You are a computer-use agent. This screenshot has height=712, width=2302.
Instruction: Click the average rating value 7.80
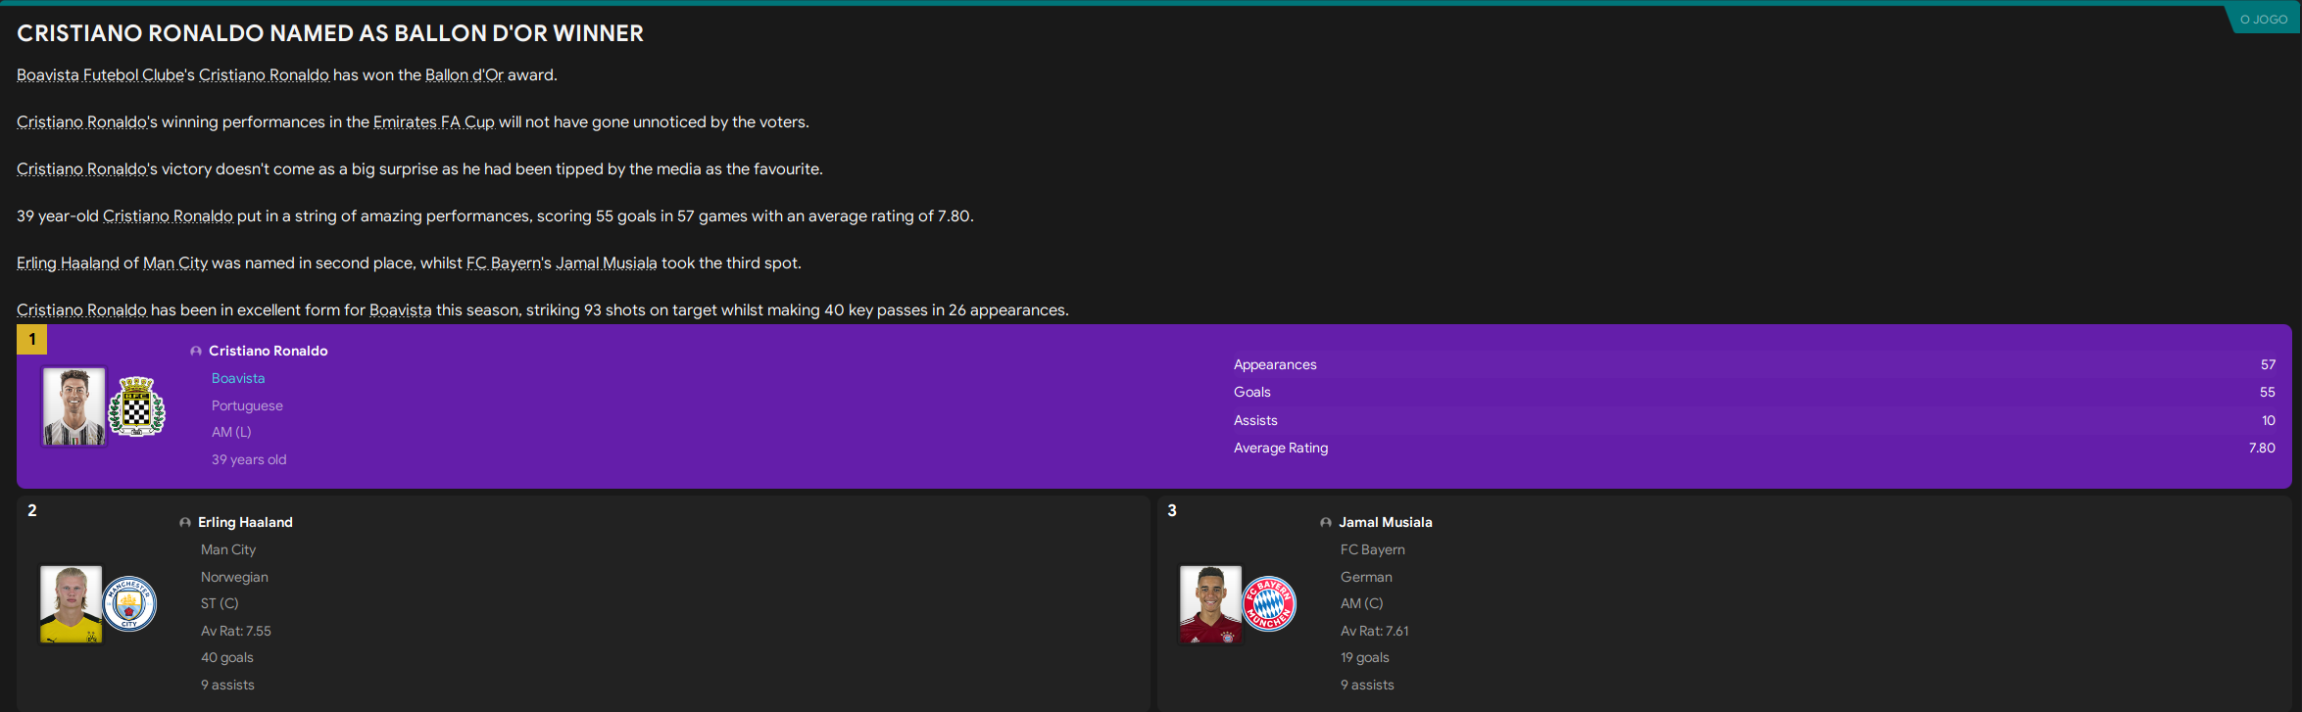click(x=2262, y=448)
